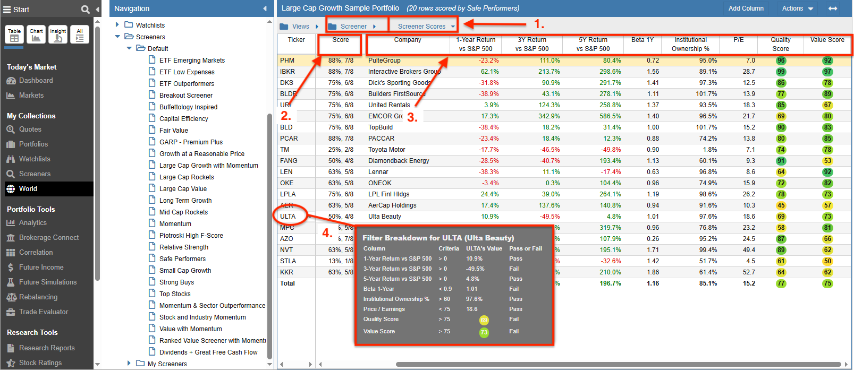Image resolution: width=854 pixels, height=371 pixels.
Task: Open Future Income tool
Action: 41,268
